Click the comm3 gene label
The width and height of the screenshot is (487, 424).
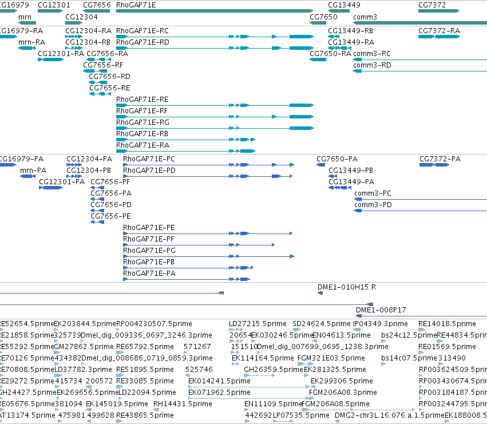(365, 17)
